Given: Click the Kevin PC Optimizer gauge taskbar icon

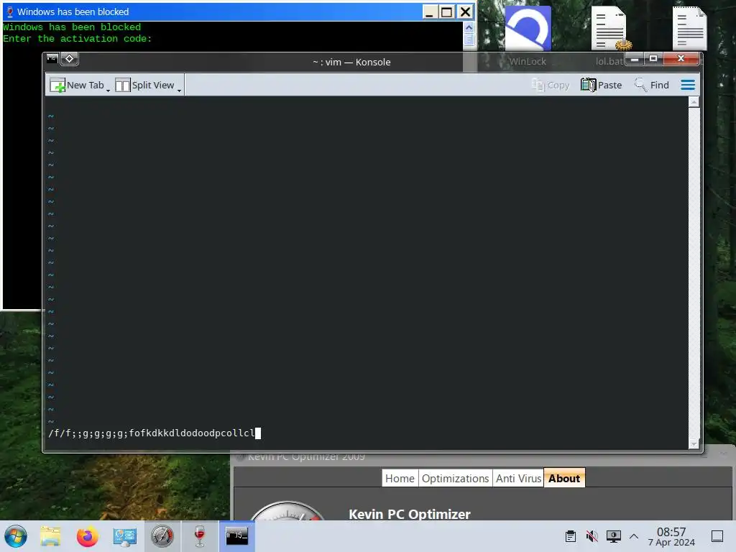Looking at the screenshot, I should 162,536.
